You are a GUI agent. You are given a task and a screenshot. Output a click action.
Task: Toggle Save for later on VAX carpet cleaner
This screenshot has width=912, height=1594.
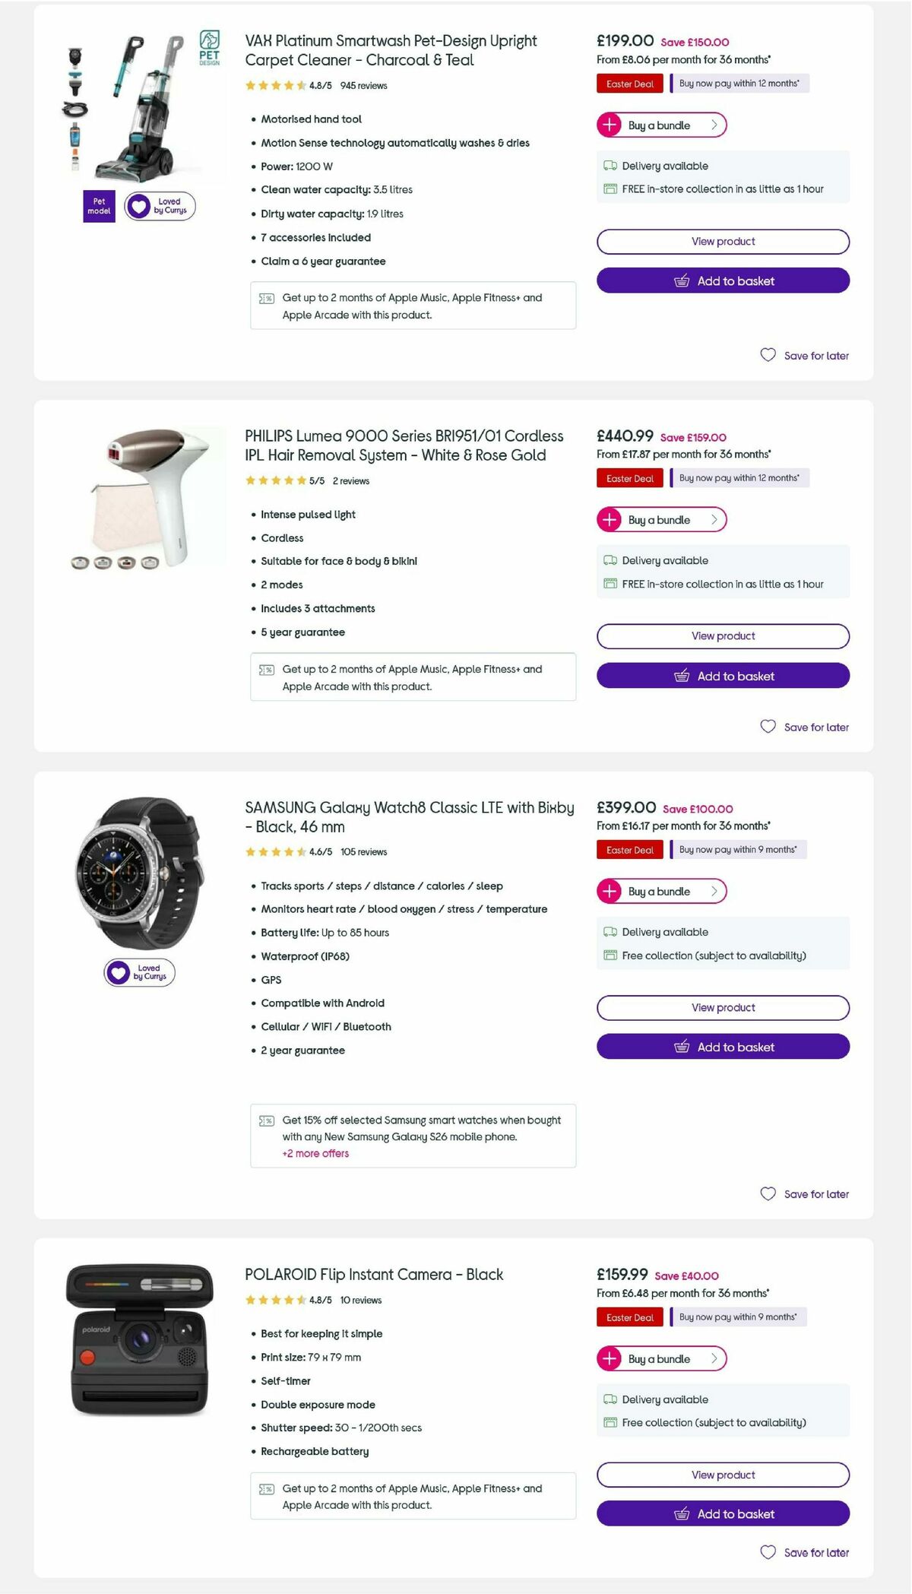pyautogui.click(x=804, y=355)
